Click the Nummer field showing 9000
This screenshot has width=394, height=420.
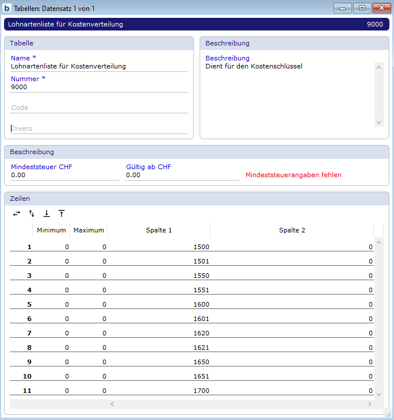click(99, 87)
